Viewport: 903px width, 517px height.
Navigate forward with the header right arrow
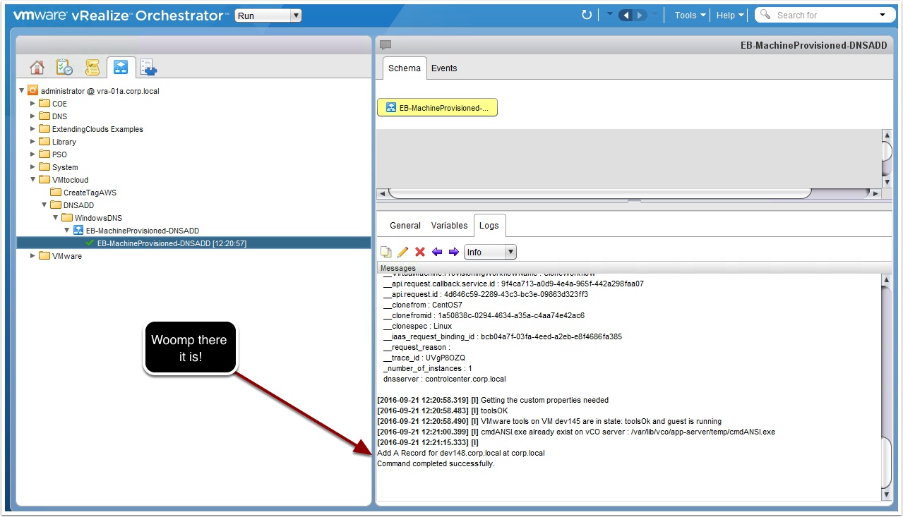[x=640, y=15]
